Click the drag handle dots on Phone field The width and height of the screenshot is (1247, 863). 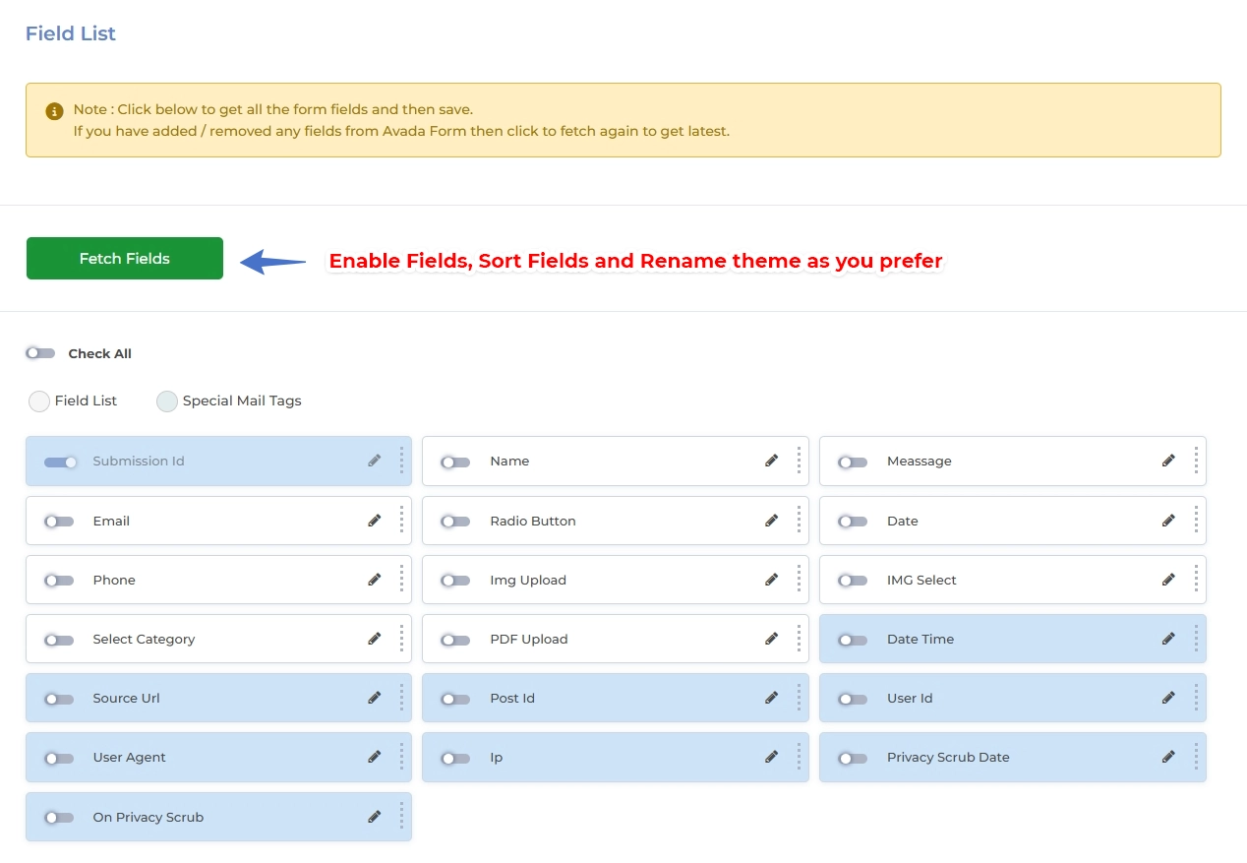point(401,580)
